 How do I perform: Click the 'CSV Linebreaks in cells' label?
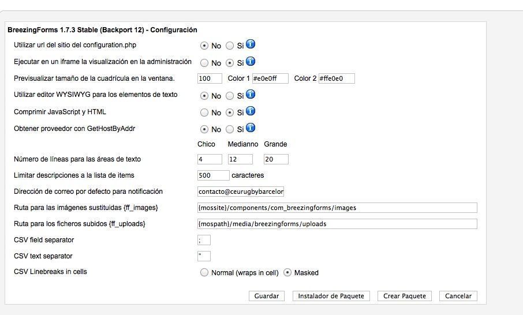coord(50,272)
